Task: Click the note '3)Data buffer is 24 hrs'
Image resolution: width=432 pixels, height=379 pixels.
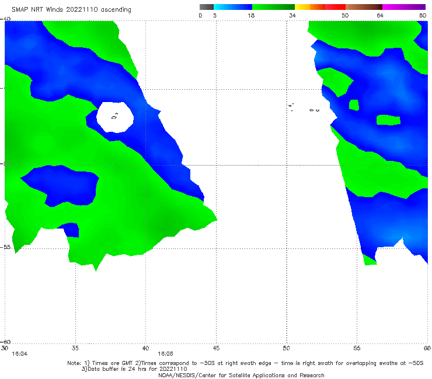Action: tap(134, 369)
